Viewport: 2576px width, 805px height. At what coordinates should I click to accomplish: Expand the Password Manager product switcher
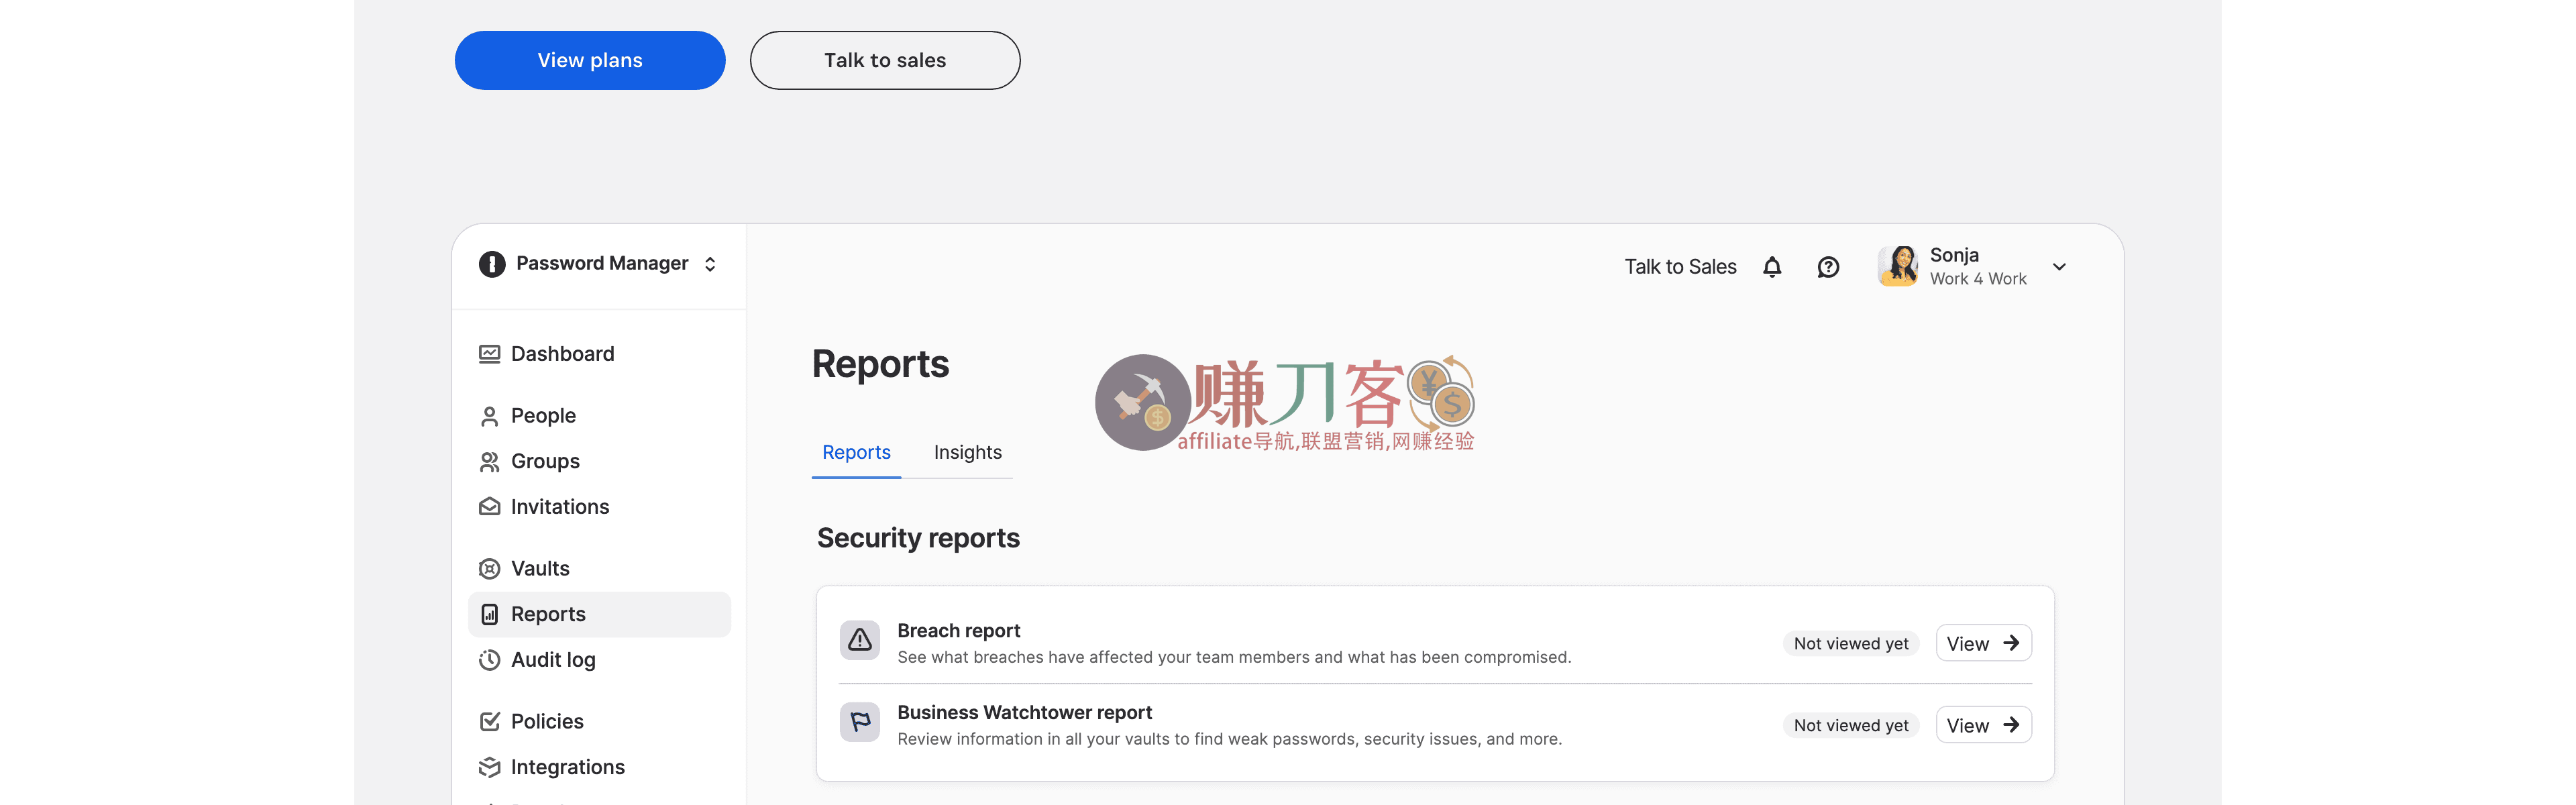click(x=710, y=263)
